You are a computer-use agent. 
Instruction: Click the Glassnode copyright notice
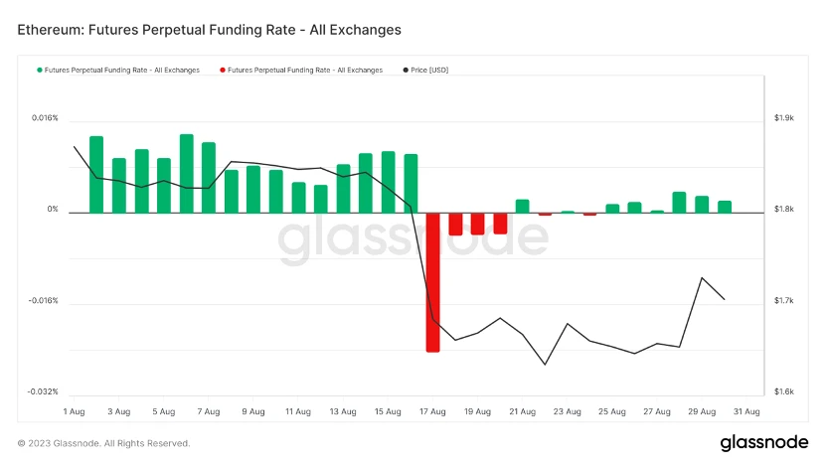pyautogui.click(x=103, y=443)
